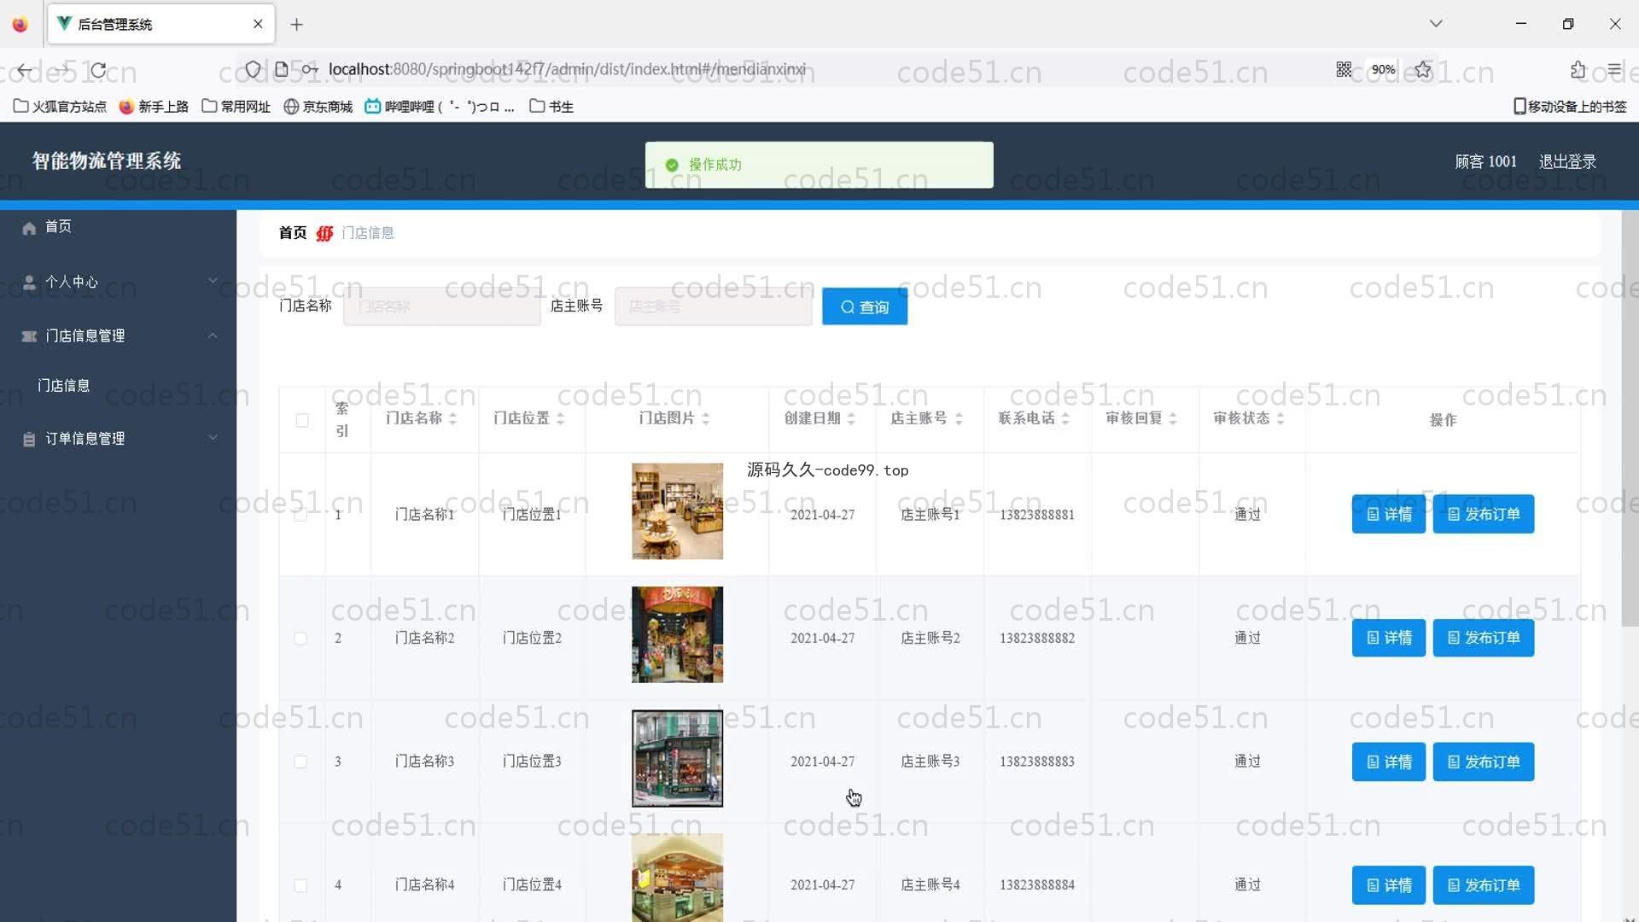Image resolution: width=1639 pixels, height=922 pixels.
Task: Check the checkbox for row 2
Action: click(300, 639)
